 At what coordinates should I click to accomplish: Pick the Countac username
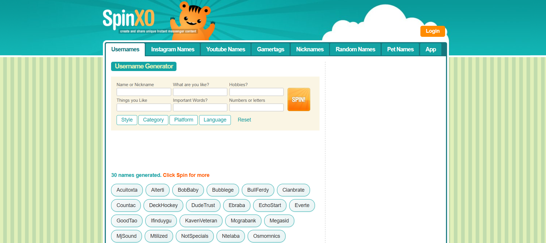(126, 205)
